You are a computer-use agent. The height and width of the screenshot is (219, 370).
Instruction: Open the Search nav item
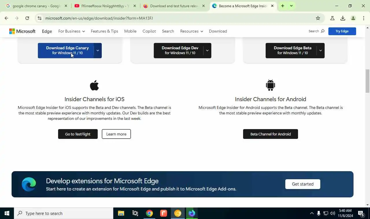coord(168,31)
